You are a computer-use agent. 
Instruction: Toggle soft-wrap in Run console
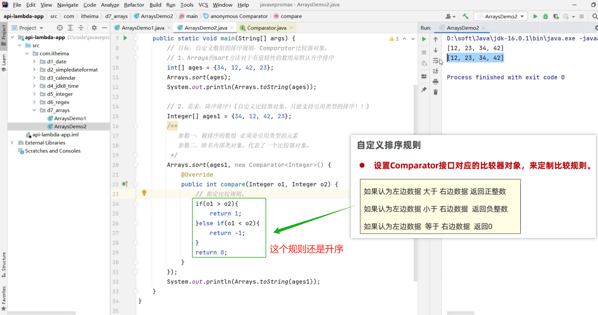[x=436, y=61]
